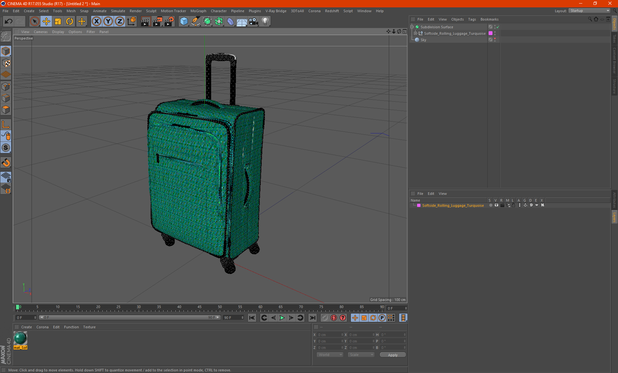Image resolution: width=618 pixels, height=373 pixels.
Task: Open the MoGraph menu
Action: [198, 11]
